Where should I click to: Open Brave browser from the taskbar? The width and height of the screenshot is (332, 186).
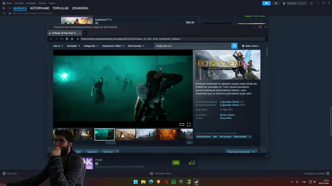158,182
